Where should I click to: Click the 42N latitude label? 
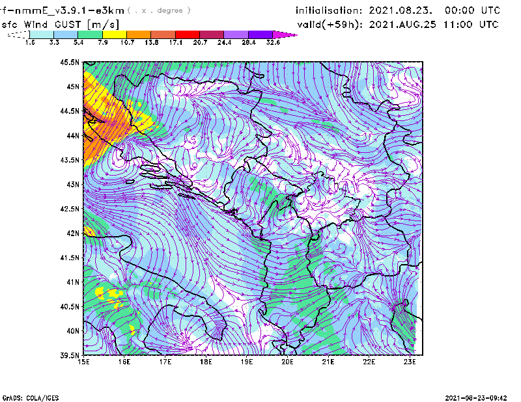click(73, 234)
